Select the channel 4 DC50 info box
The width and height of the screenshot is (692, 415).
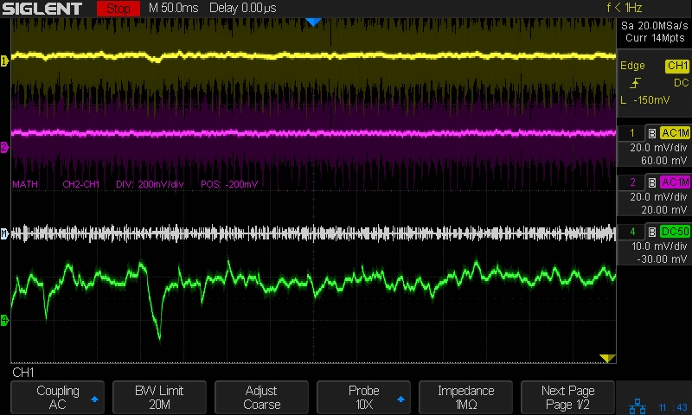point(654,246)
